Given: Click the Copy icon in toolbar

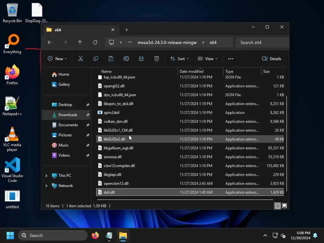Looking at the screenshot, I should pyautogui.click(x=96, y=59).
